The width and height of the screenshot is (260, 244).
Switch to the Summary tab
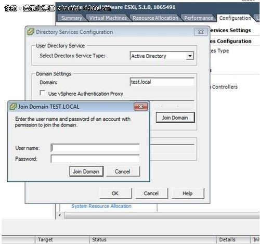point(72,18)
